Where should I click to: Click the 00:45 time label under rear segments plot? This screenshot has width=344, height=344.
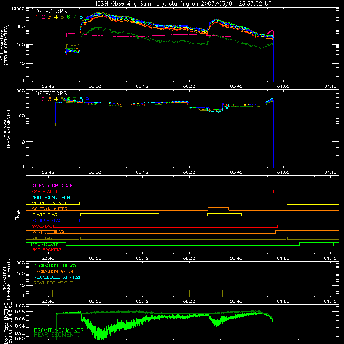coord(236,172)
